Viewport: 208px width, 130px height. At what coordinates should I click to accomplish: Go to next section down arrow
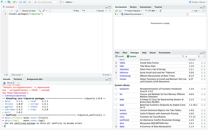click(x=91, y=11)
